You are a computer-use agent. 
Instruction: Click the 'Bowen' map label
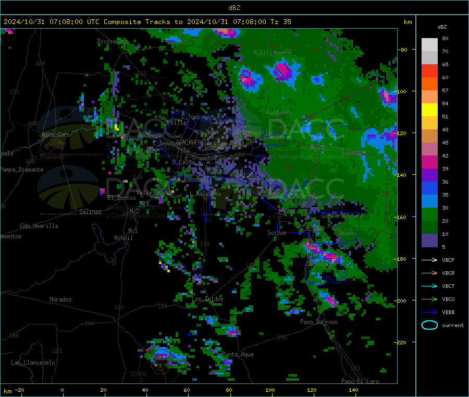pyautogui.click(x=347, y=233)
